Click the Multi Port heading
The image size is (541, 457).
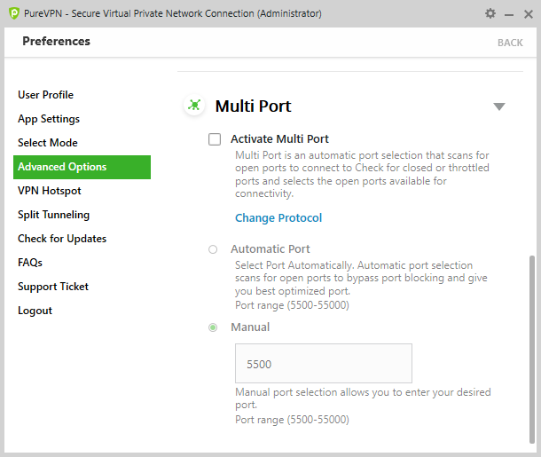(254, 106)
